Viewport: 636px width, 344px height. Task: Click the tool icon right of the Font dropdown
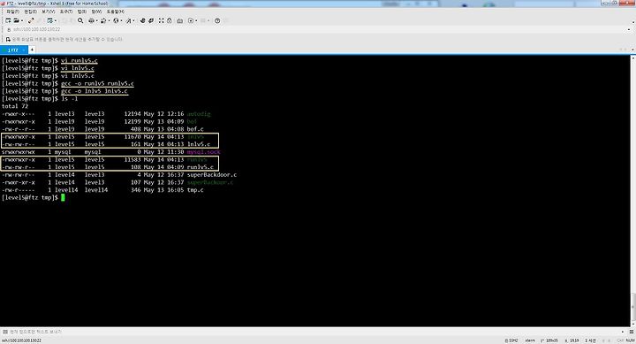pos(142,20)
